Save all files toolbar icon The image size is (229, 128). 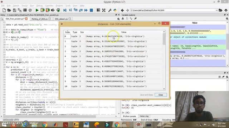point(20,10)
